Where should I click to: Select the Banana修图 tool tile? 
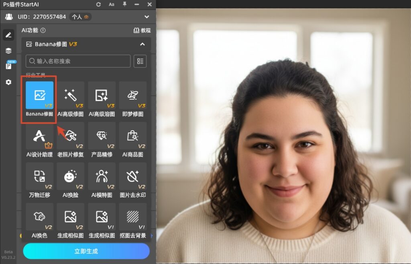pos(39,96)
